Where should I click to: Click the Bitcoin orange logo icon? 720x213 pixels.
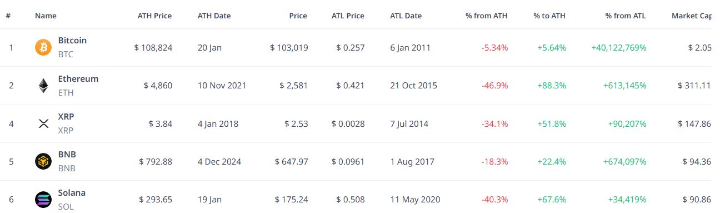pyautogui.click(x=43, y=47)
